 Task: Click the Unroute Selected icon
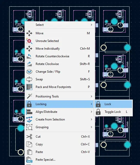tap(29, 41)
